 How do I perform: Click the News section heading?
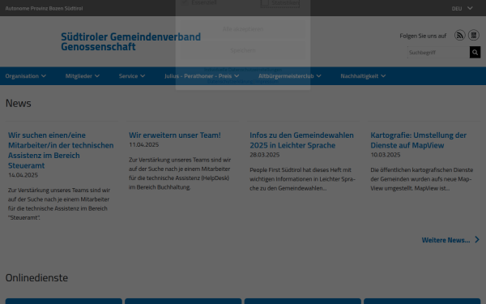tap(19, 103)
